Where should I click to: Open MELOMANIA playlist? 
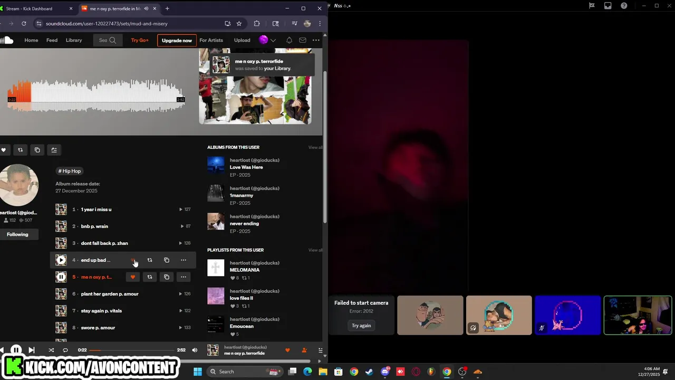coord(245,270)
